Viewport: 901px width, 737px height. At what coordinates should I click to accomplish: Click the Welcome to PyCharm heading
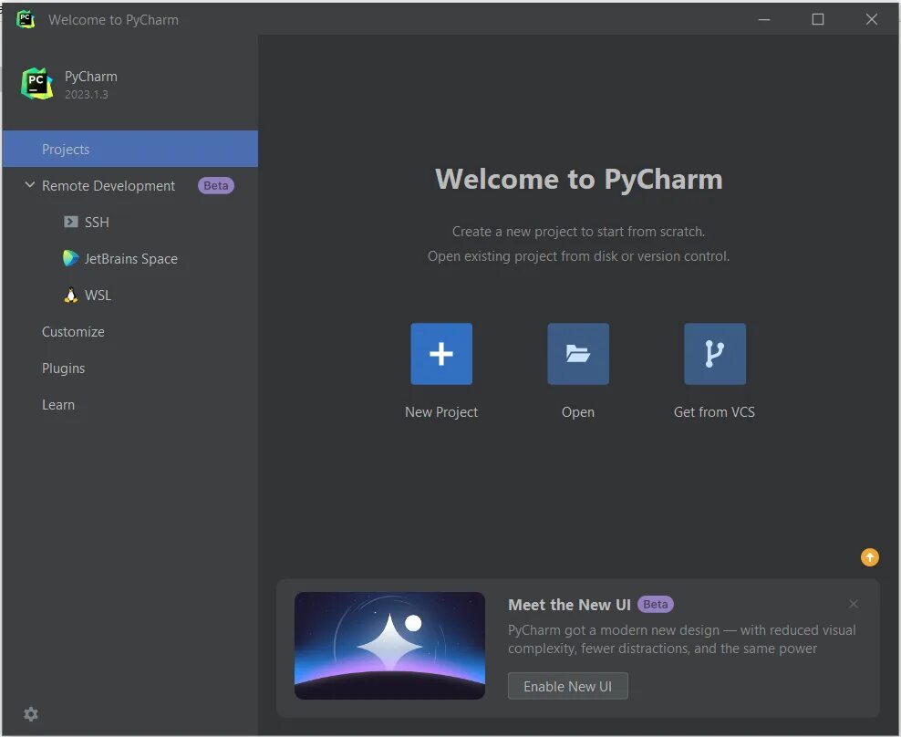tap(579, 180)
